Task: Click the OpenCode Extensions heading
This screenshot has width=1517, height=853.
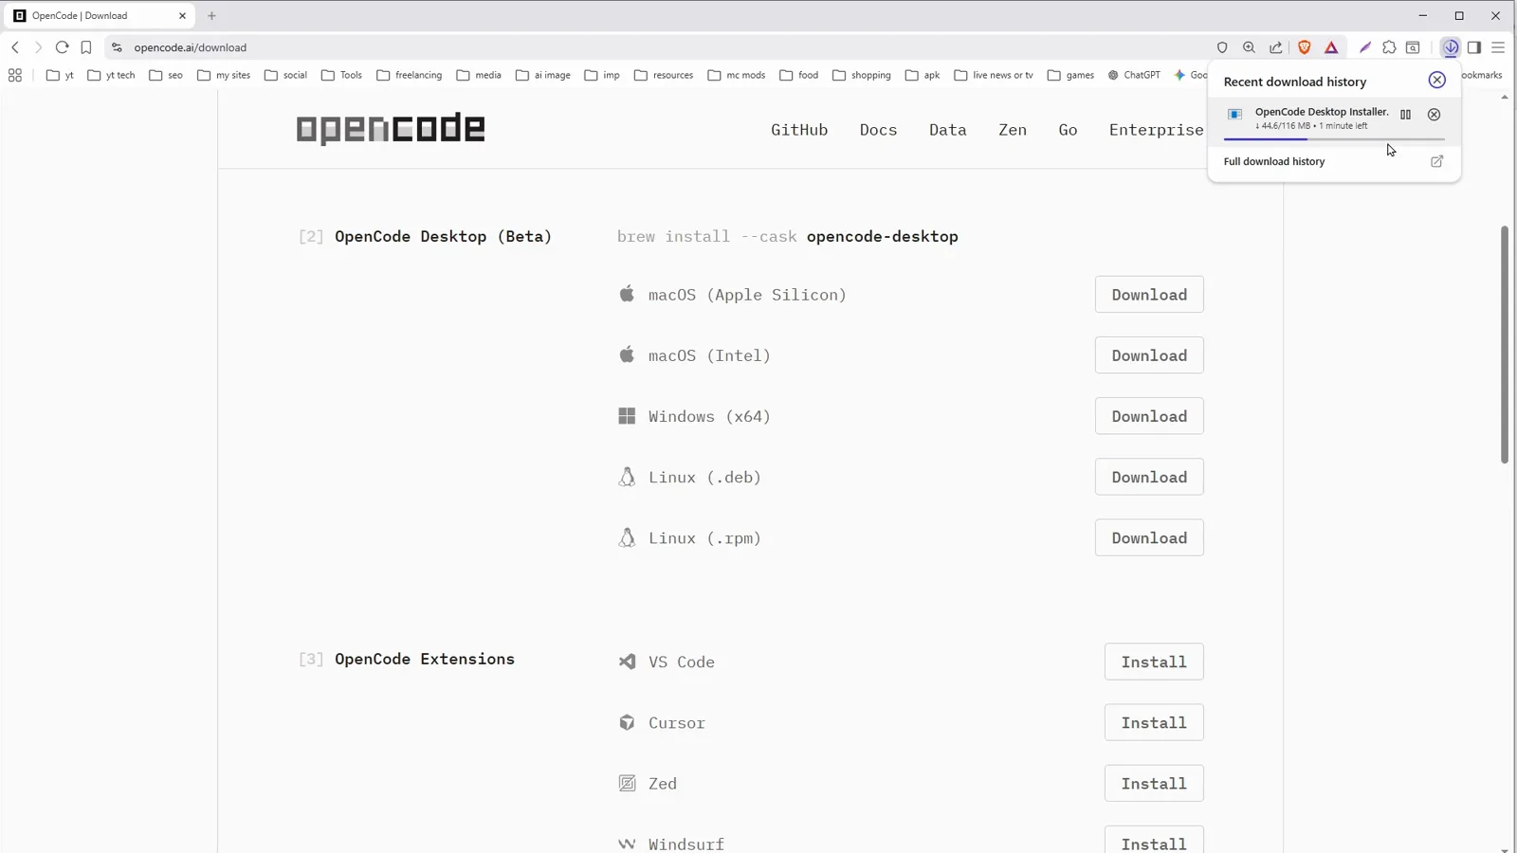Action: tap(425, 659)
